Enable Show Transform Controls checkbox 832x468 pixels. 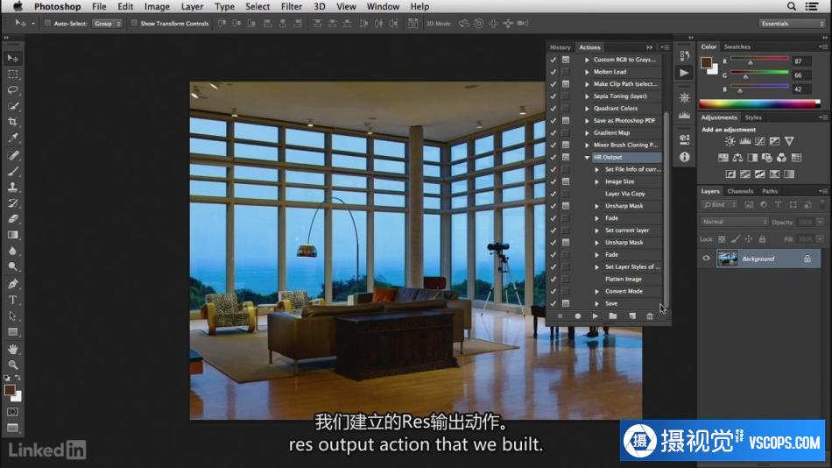point(134,24)
